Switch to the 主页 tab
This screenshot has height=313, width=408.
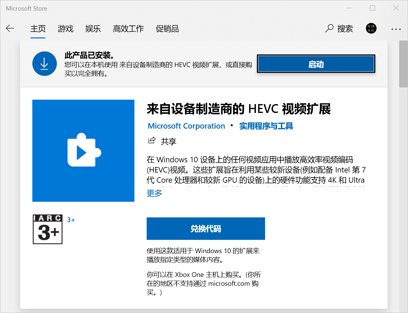(x=38, y=29)
